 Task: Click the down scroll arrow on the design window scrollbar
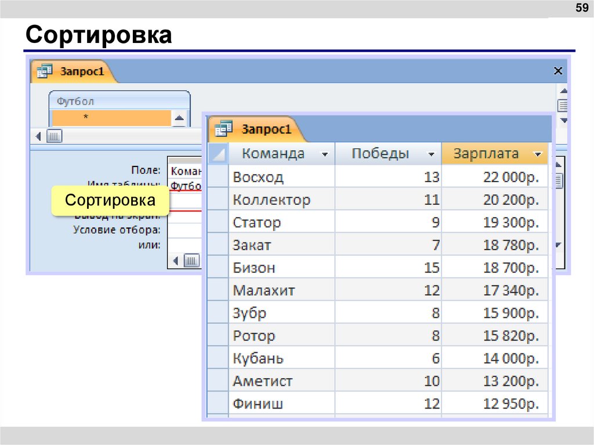[563, 120]
